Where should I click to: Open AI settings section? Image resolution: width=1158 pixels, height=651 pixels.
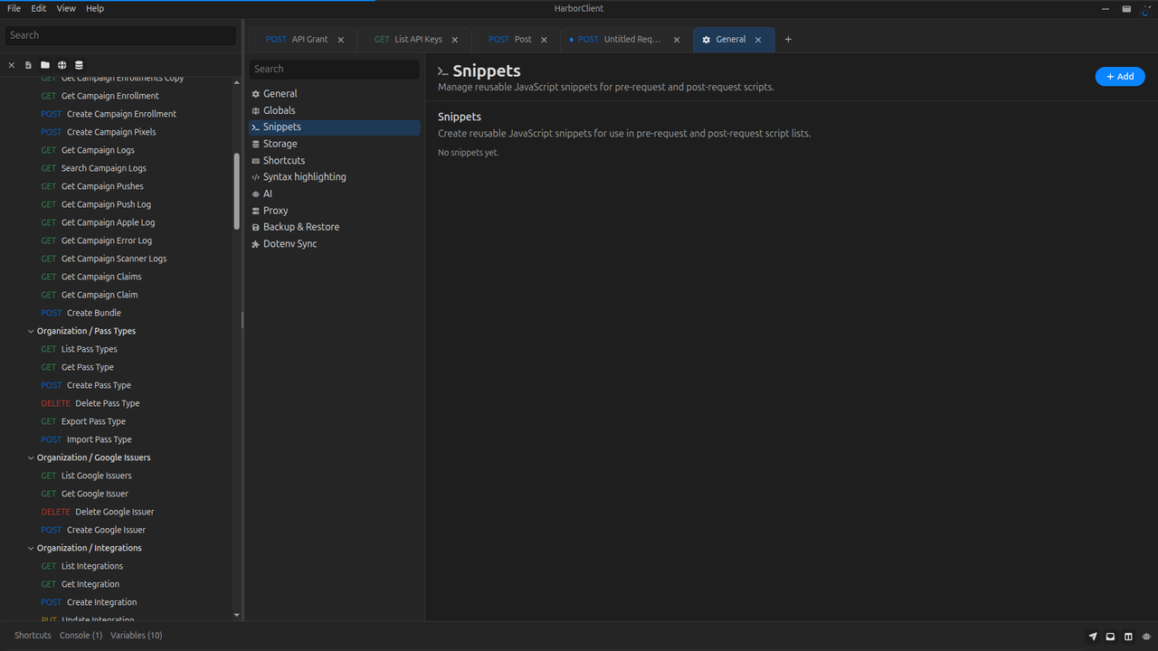pos(335,193)
